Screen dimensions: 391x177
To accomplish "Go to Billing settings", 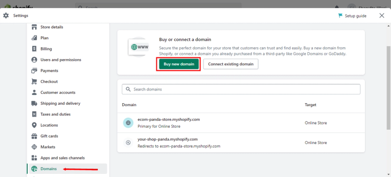I will tap(46, 49).
